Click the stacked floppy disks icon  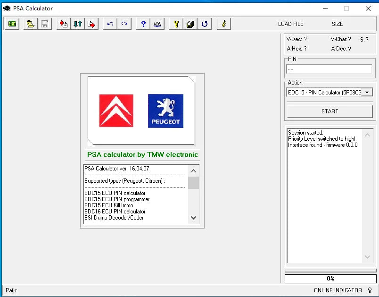[x=190, y=24]
